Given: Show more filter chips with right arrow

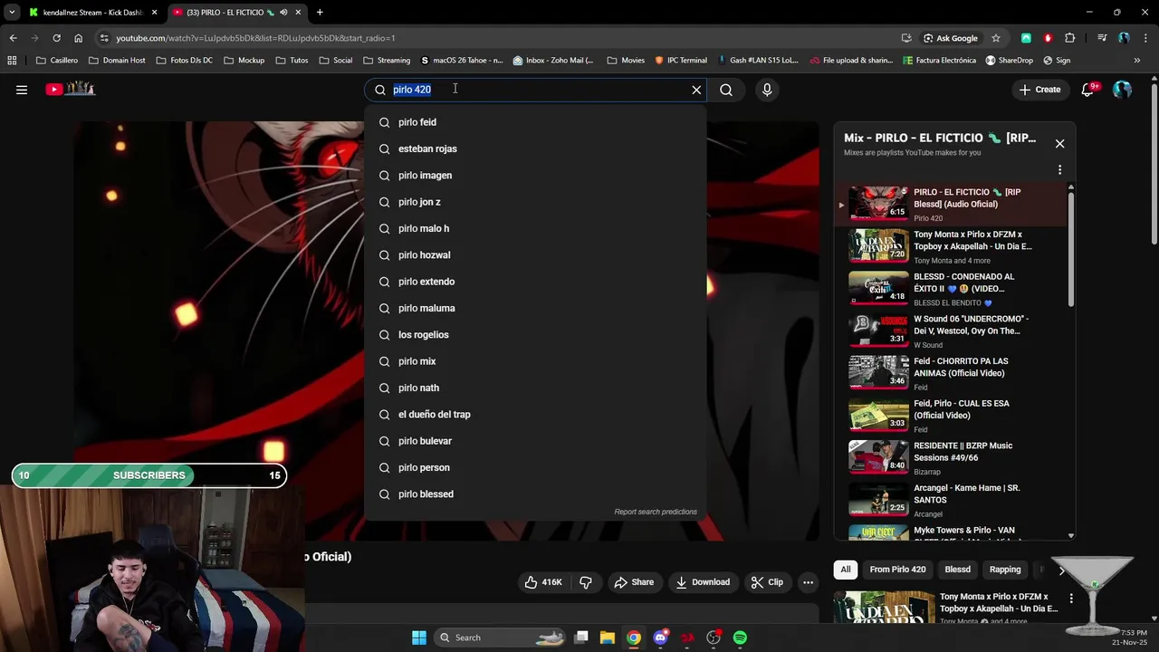Looking at the screenshot, I should (1062, 570).
